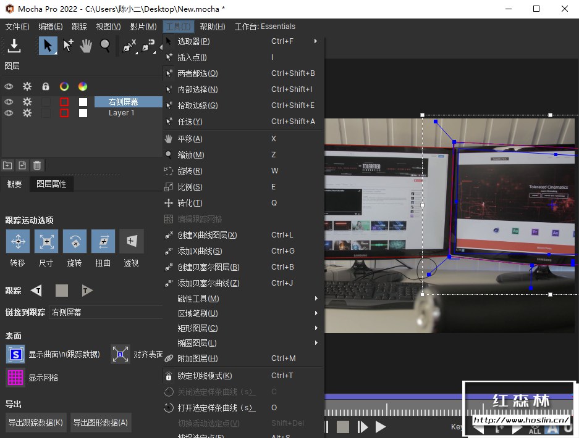Duplicate the selected layer icon

coord(22,165)
